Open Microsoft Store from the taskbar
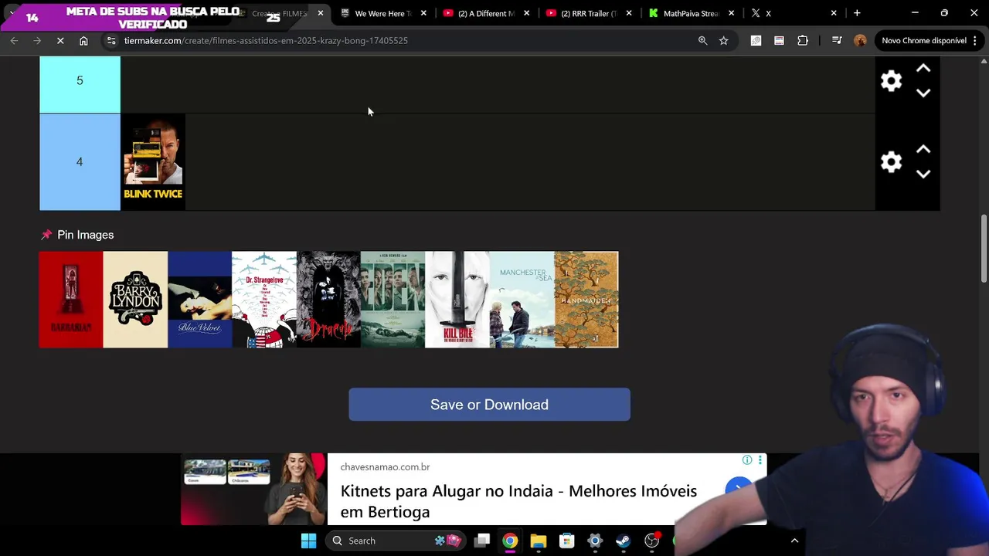The height and width of the screenshot is (556, 989). coord(567,541)
